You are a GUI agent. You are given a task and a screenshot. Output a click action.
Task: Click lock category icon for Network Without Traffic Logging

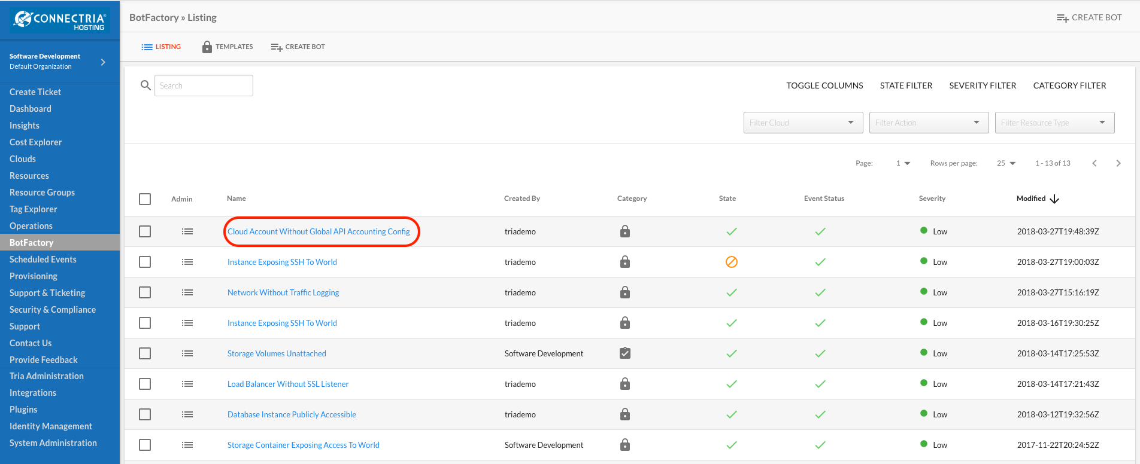[x=625, y=292]
